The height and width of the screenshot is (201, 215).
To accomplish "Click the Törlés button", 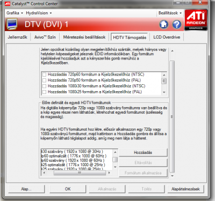I will coord(146,189).
